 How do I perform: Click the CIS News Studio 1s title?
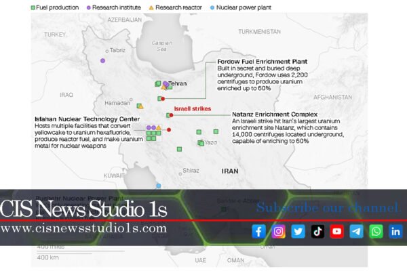(x=83, y=209)
